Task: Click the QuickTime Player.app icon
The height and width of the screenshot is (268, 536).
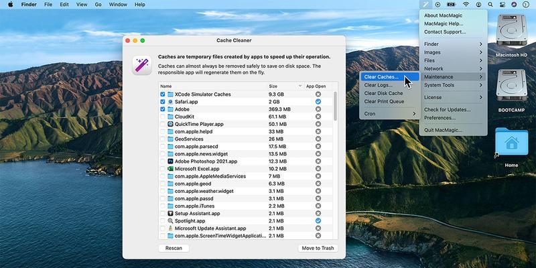Action: tap(170, 124)
